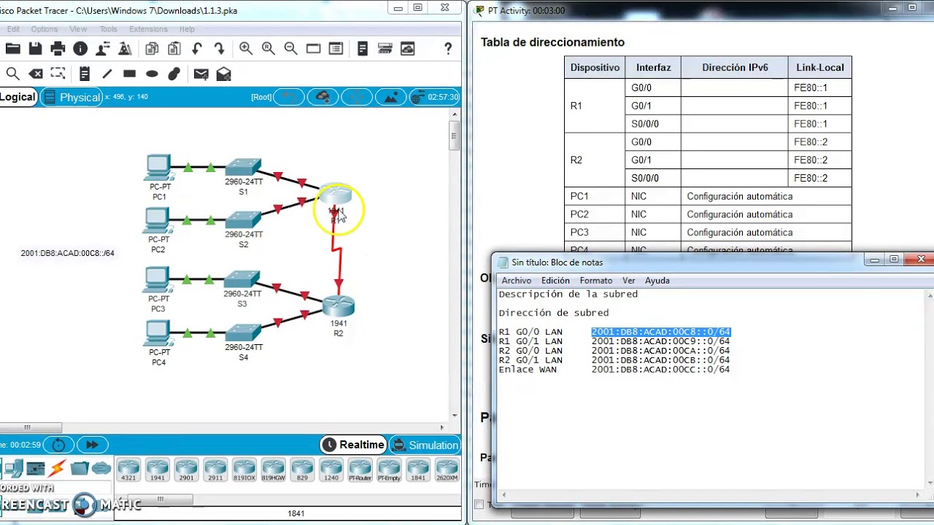Pick the 2911 router device

215,470
